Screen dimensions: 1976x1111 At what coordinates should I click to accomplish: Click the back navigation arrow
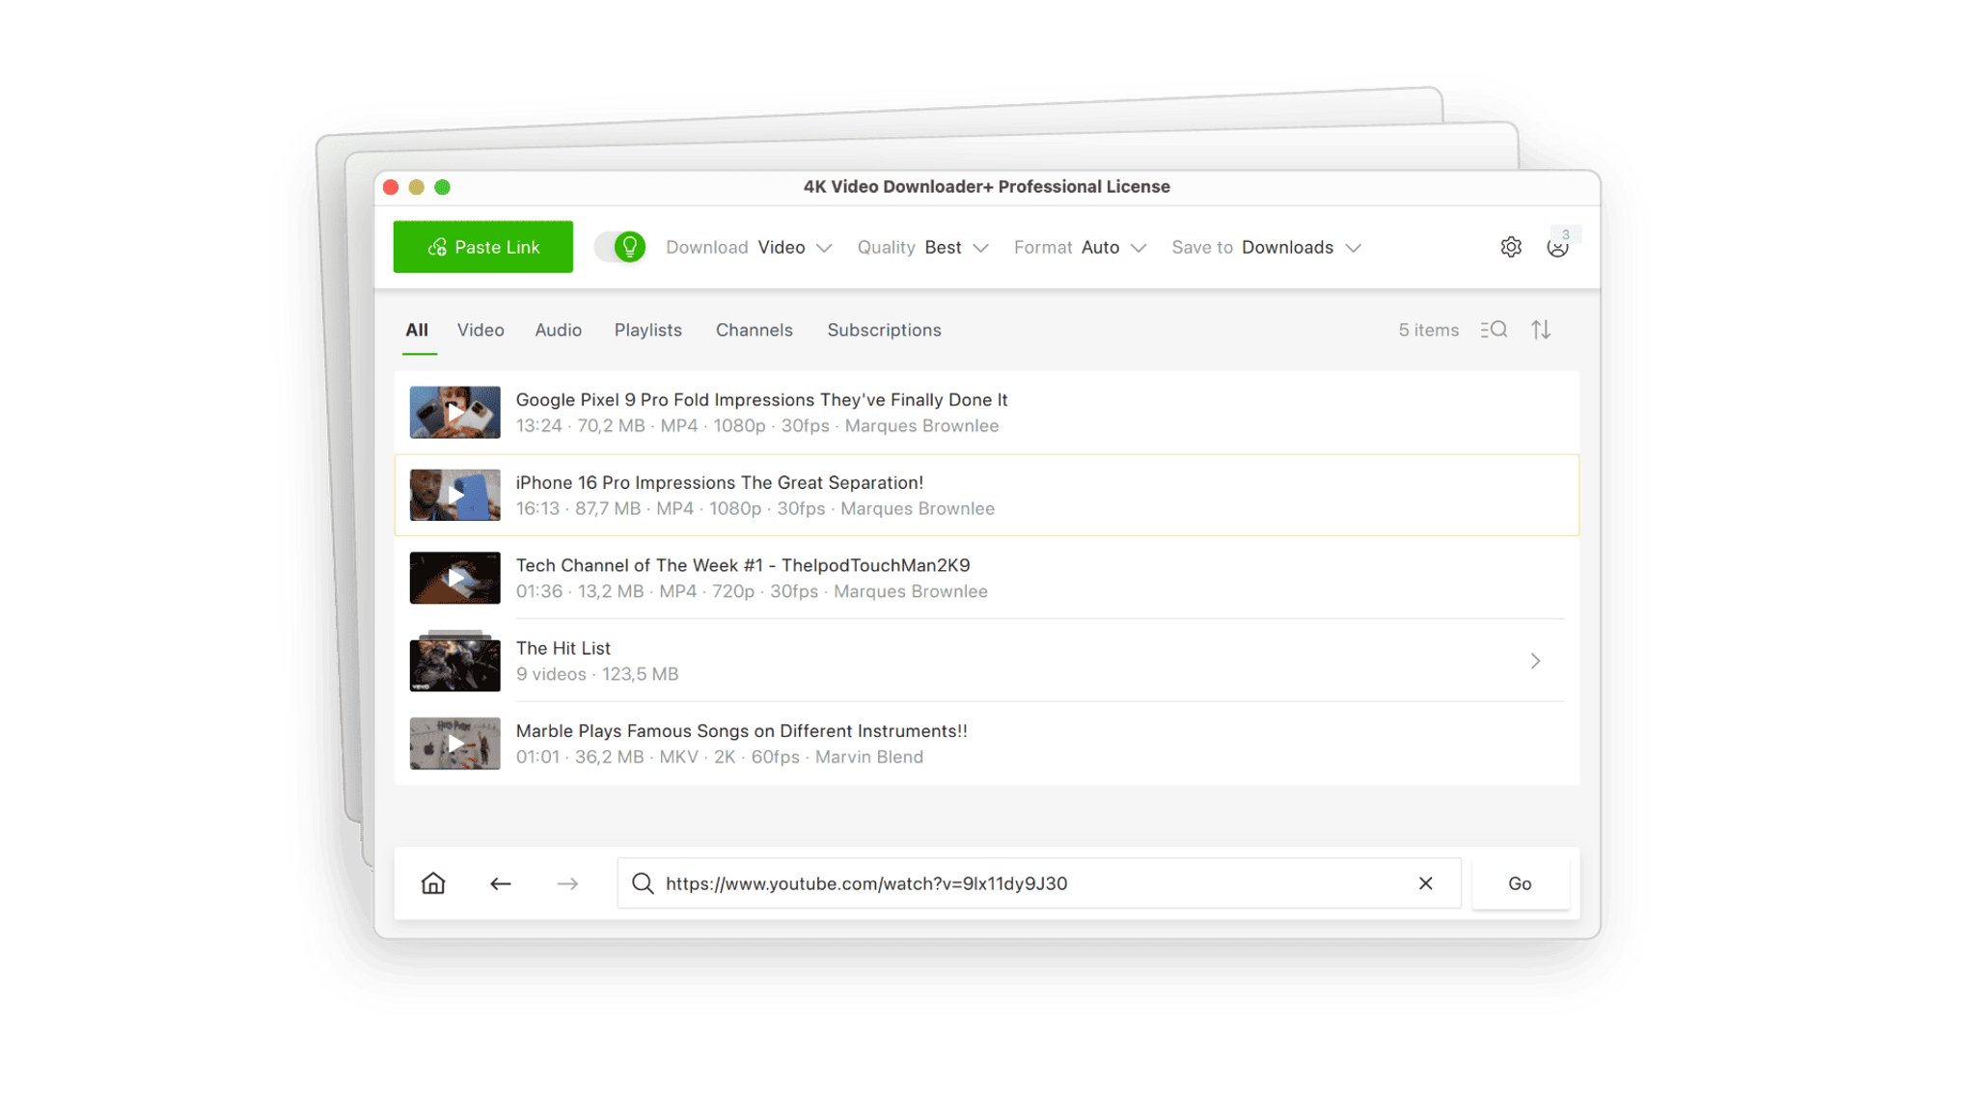click(x=500, y=882)
